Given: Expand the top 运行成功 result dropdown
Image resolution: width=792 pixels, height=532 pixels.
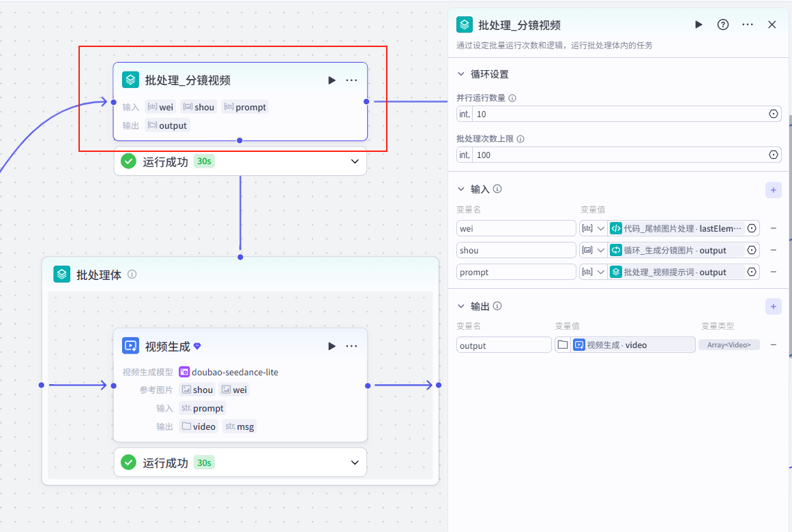Looking at the screenshot, I should coord(354,161).
